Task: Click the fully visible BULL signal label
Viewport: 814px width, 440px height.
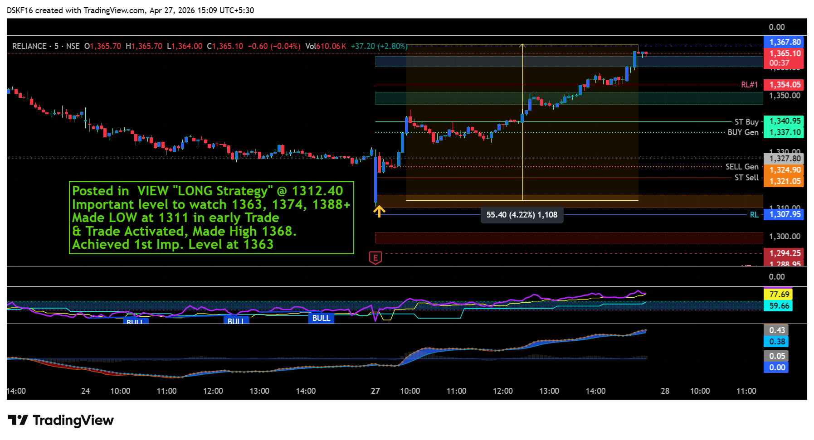Action: point(322,318)
